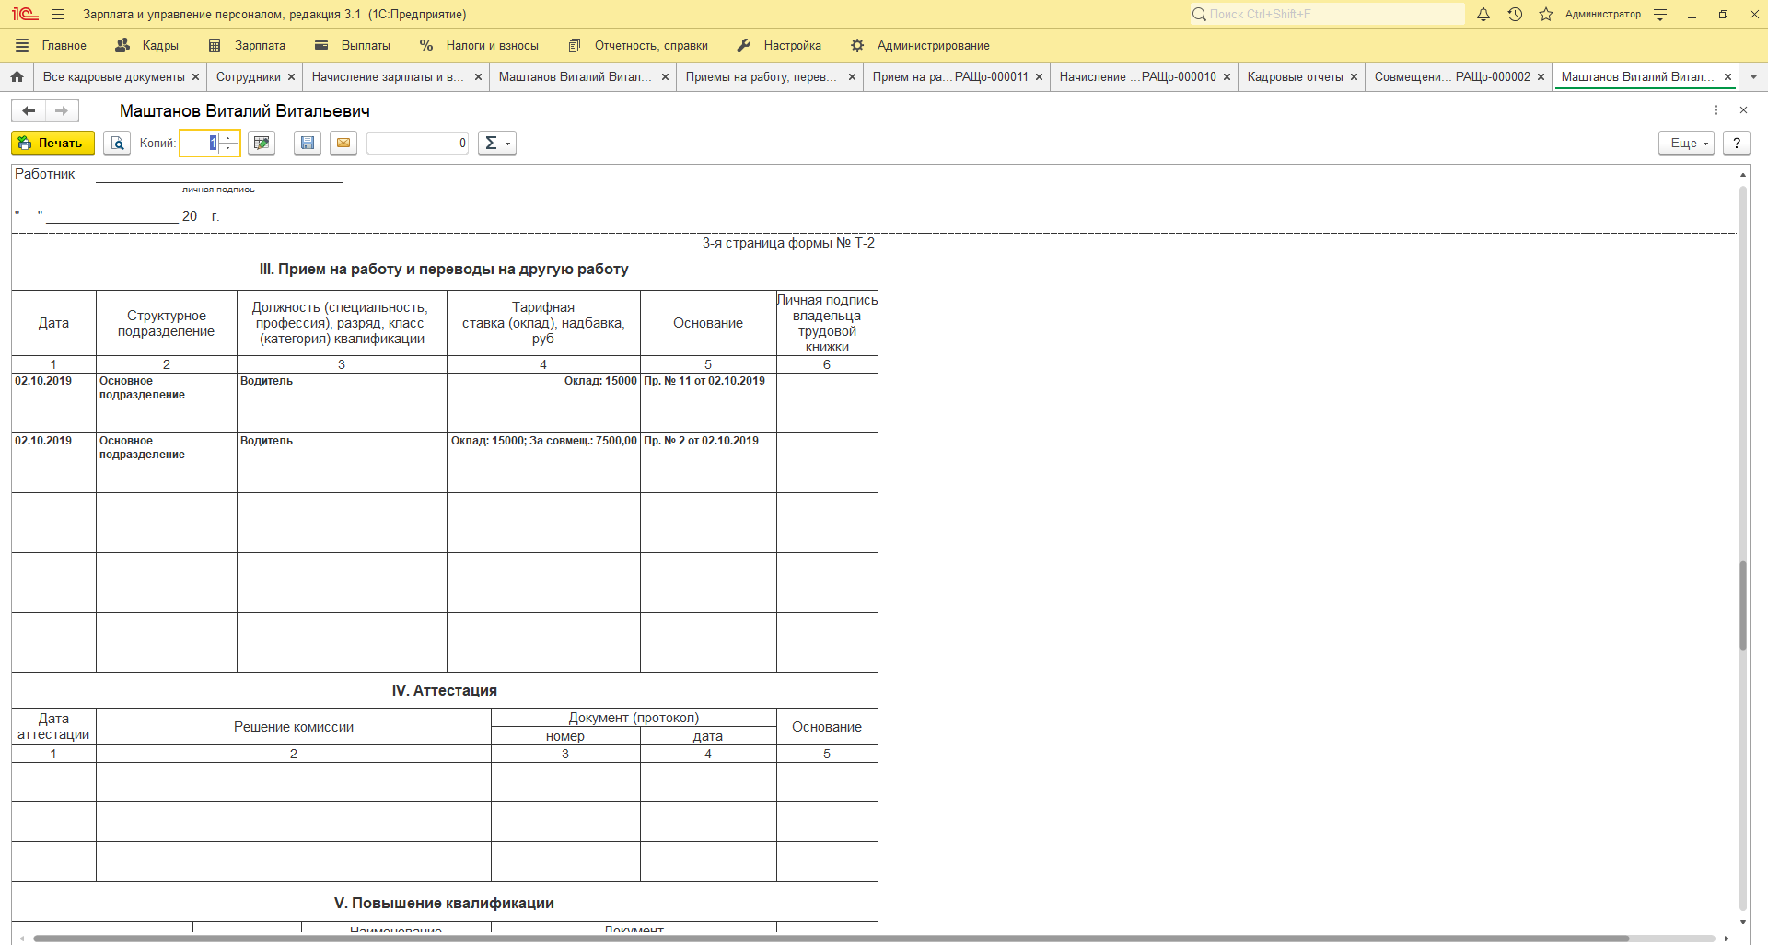The image size is (1768, 945).
Task: Decrease copies count with down stepper
Action: point(229,148)
